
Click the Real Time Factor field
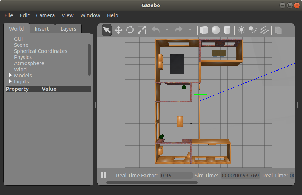point(176,175)
